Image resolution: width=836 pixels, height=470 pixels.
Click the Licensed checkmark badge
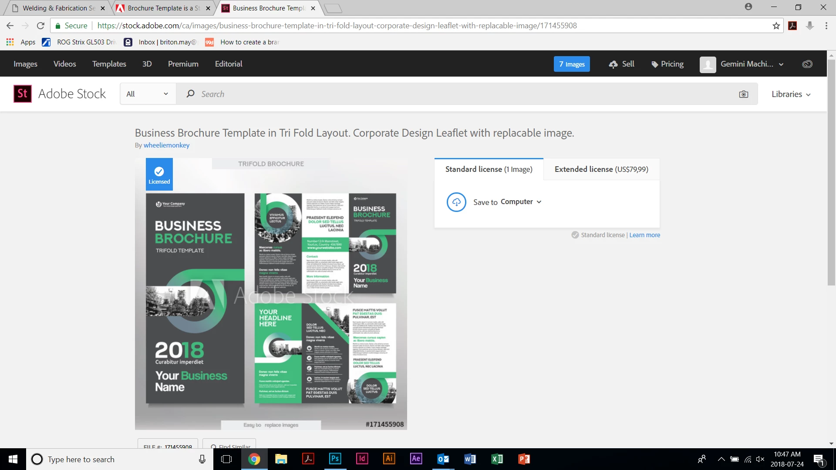click(159, 175)
